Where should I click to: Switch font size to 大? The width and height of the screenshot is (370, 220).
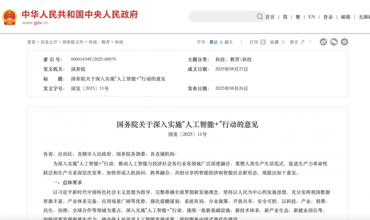point(221,42)
